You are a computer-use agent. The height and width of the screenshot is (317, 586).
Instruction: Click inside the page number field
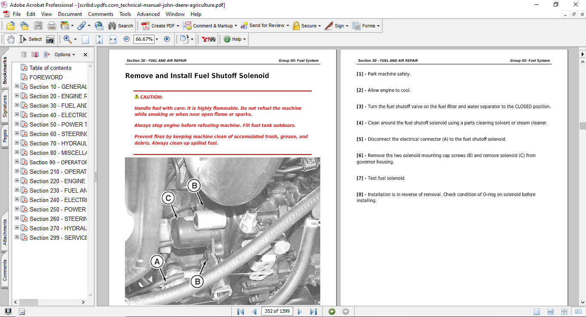click(x=277, y=311)
